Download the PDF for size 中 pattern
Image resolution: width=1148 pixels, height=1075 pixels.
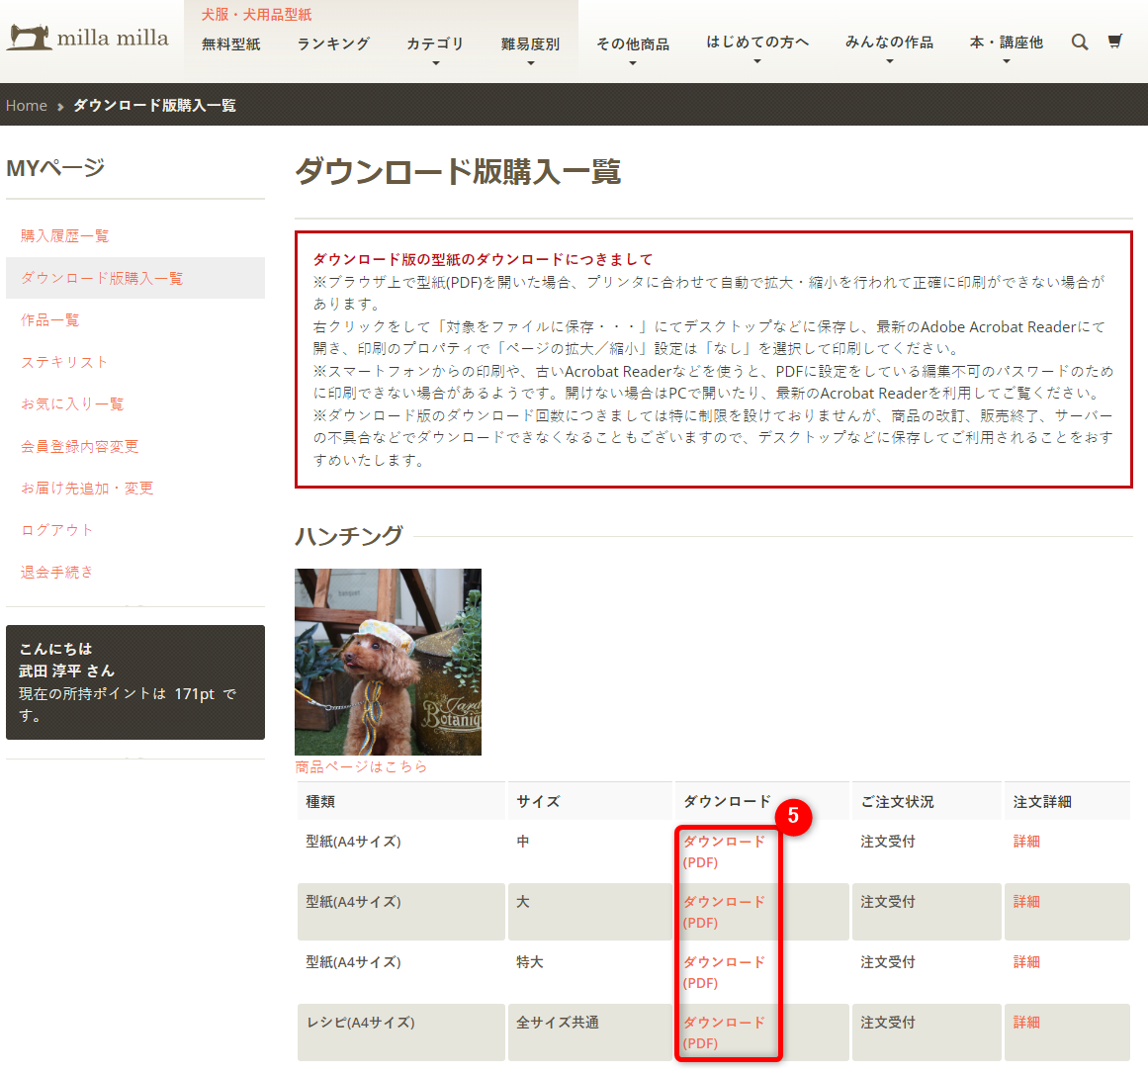point(724,851)
